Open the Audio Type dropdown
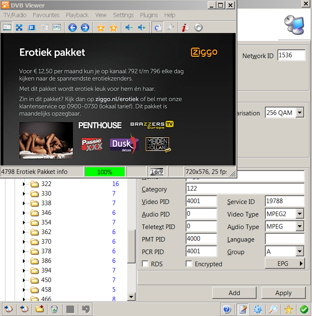Image resolution: width=312 pixels, height=316 pixels. (299, 227)
